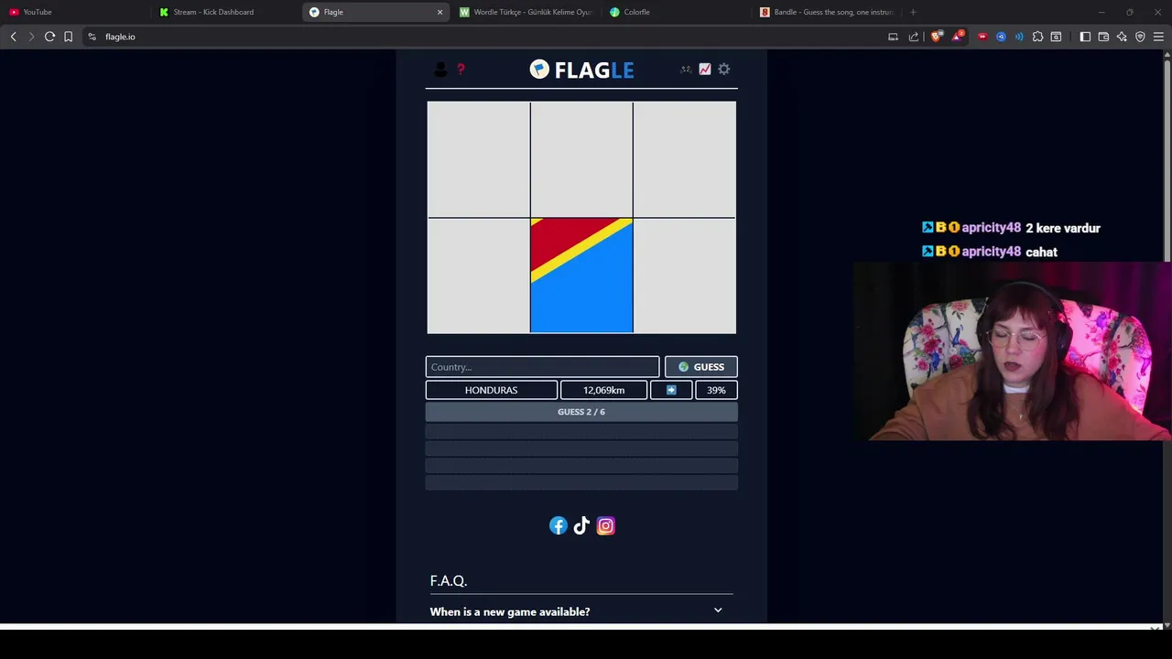Click the browser forward arrow
This screenshot has width=1172, height=659.
31,37
